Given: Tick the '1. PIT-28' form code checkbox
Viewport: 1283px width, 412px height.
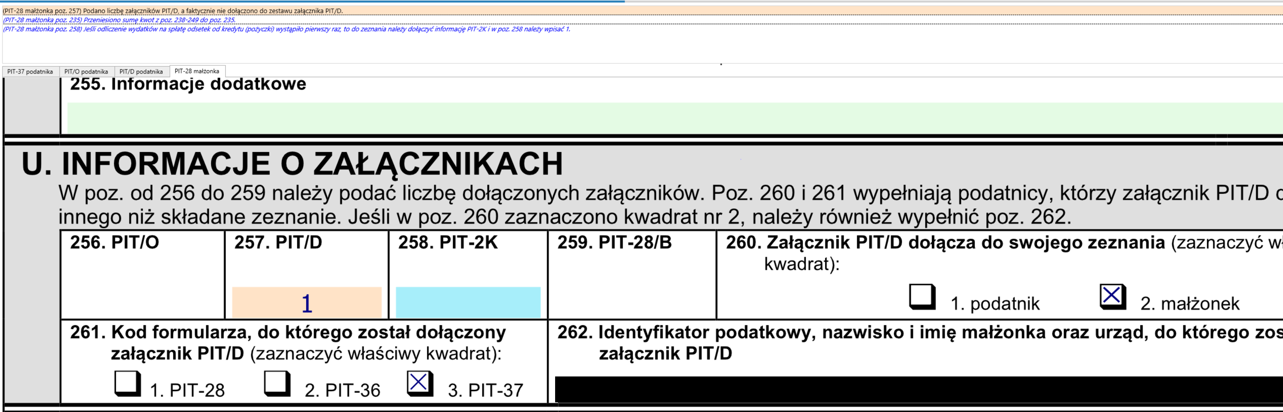Looking at the screenshot, I should 127,384.
